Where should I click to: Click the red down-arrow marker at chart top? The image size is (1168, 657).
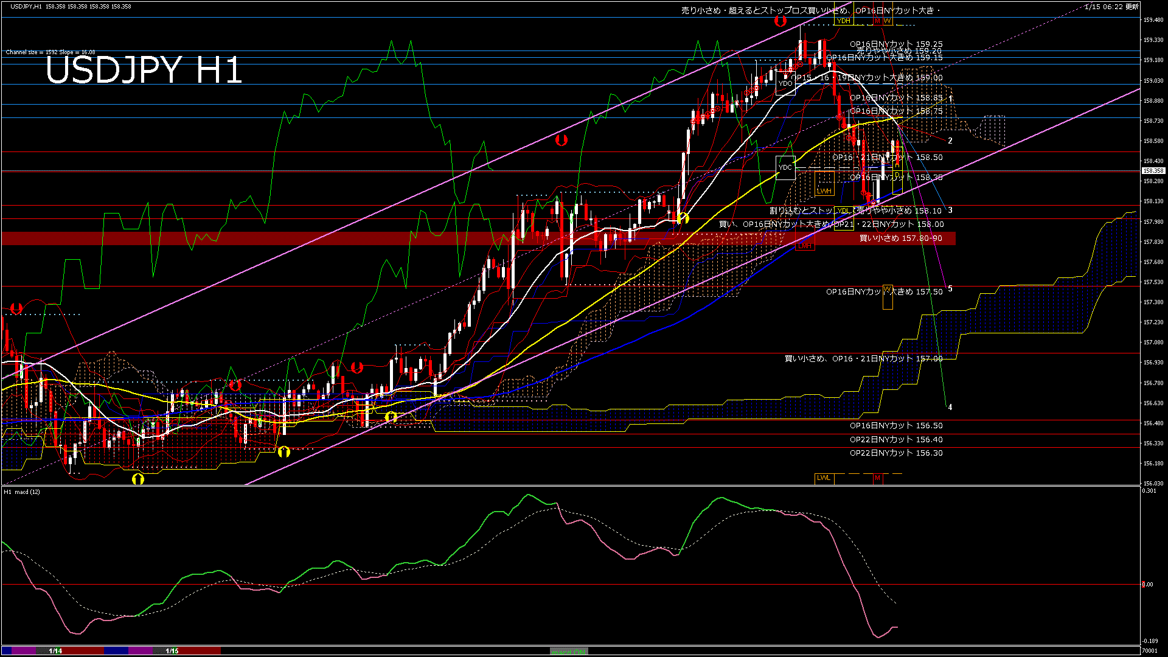point(780,21)
